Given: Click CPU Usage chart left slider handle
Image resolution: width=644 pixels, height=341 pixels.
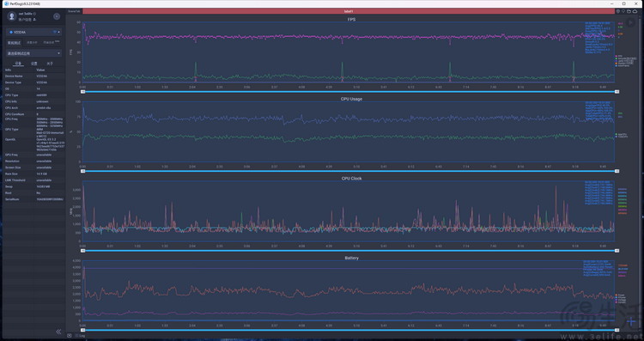Looking at the screenshot, I should tap(83, 171).
